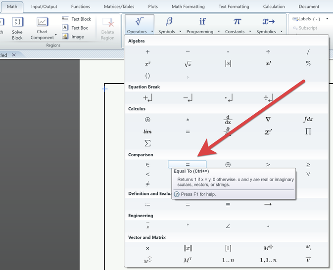333x270 pixels.
Task: Insert the symbolic evaluation arrow operator
Action: [268, 204]
